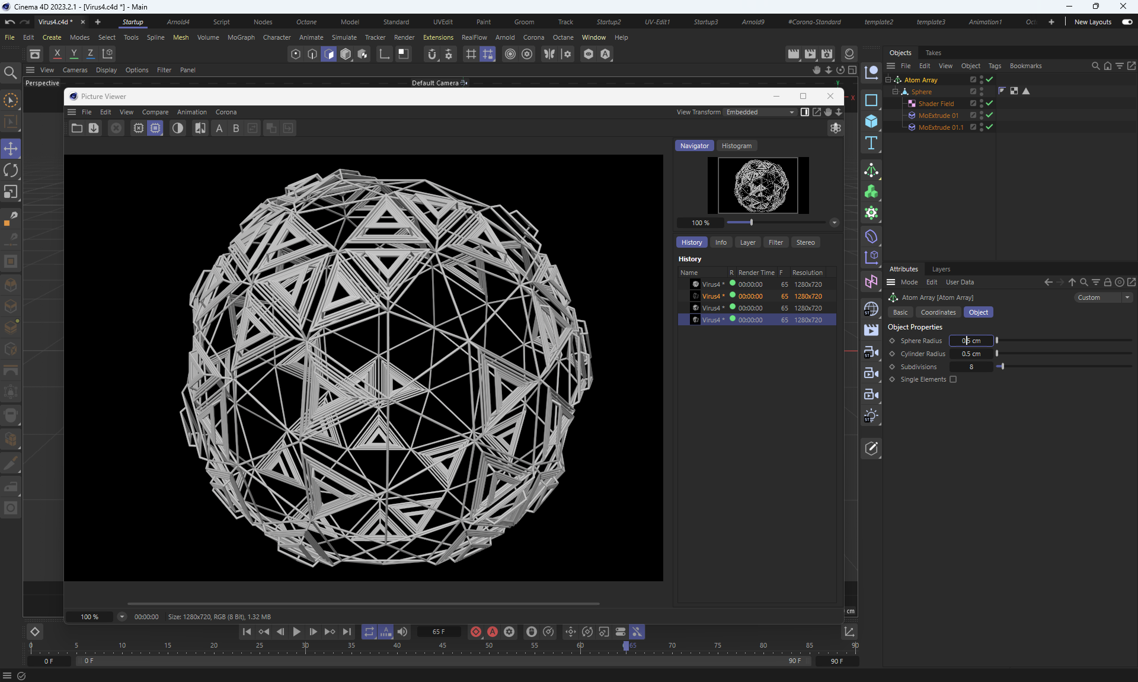Click the Info tab button
Screen dimensions: 1138x682
[720, 242]
